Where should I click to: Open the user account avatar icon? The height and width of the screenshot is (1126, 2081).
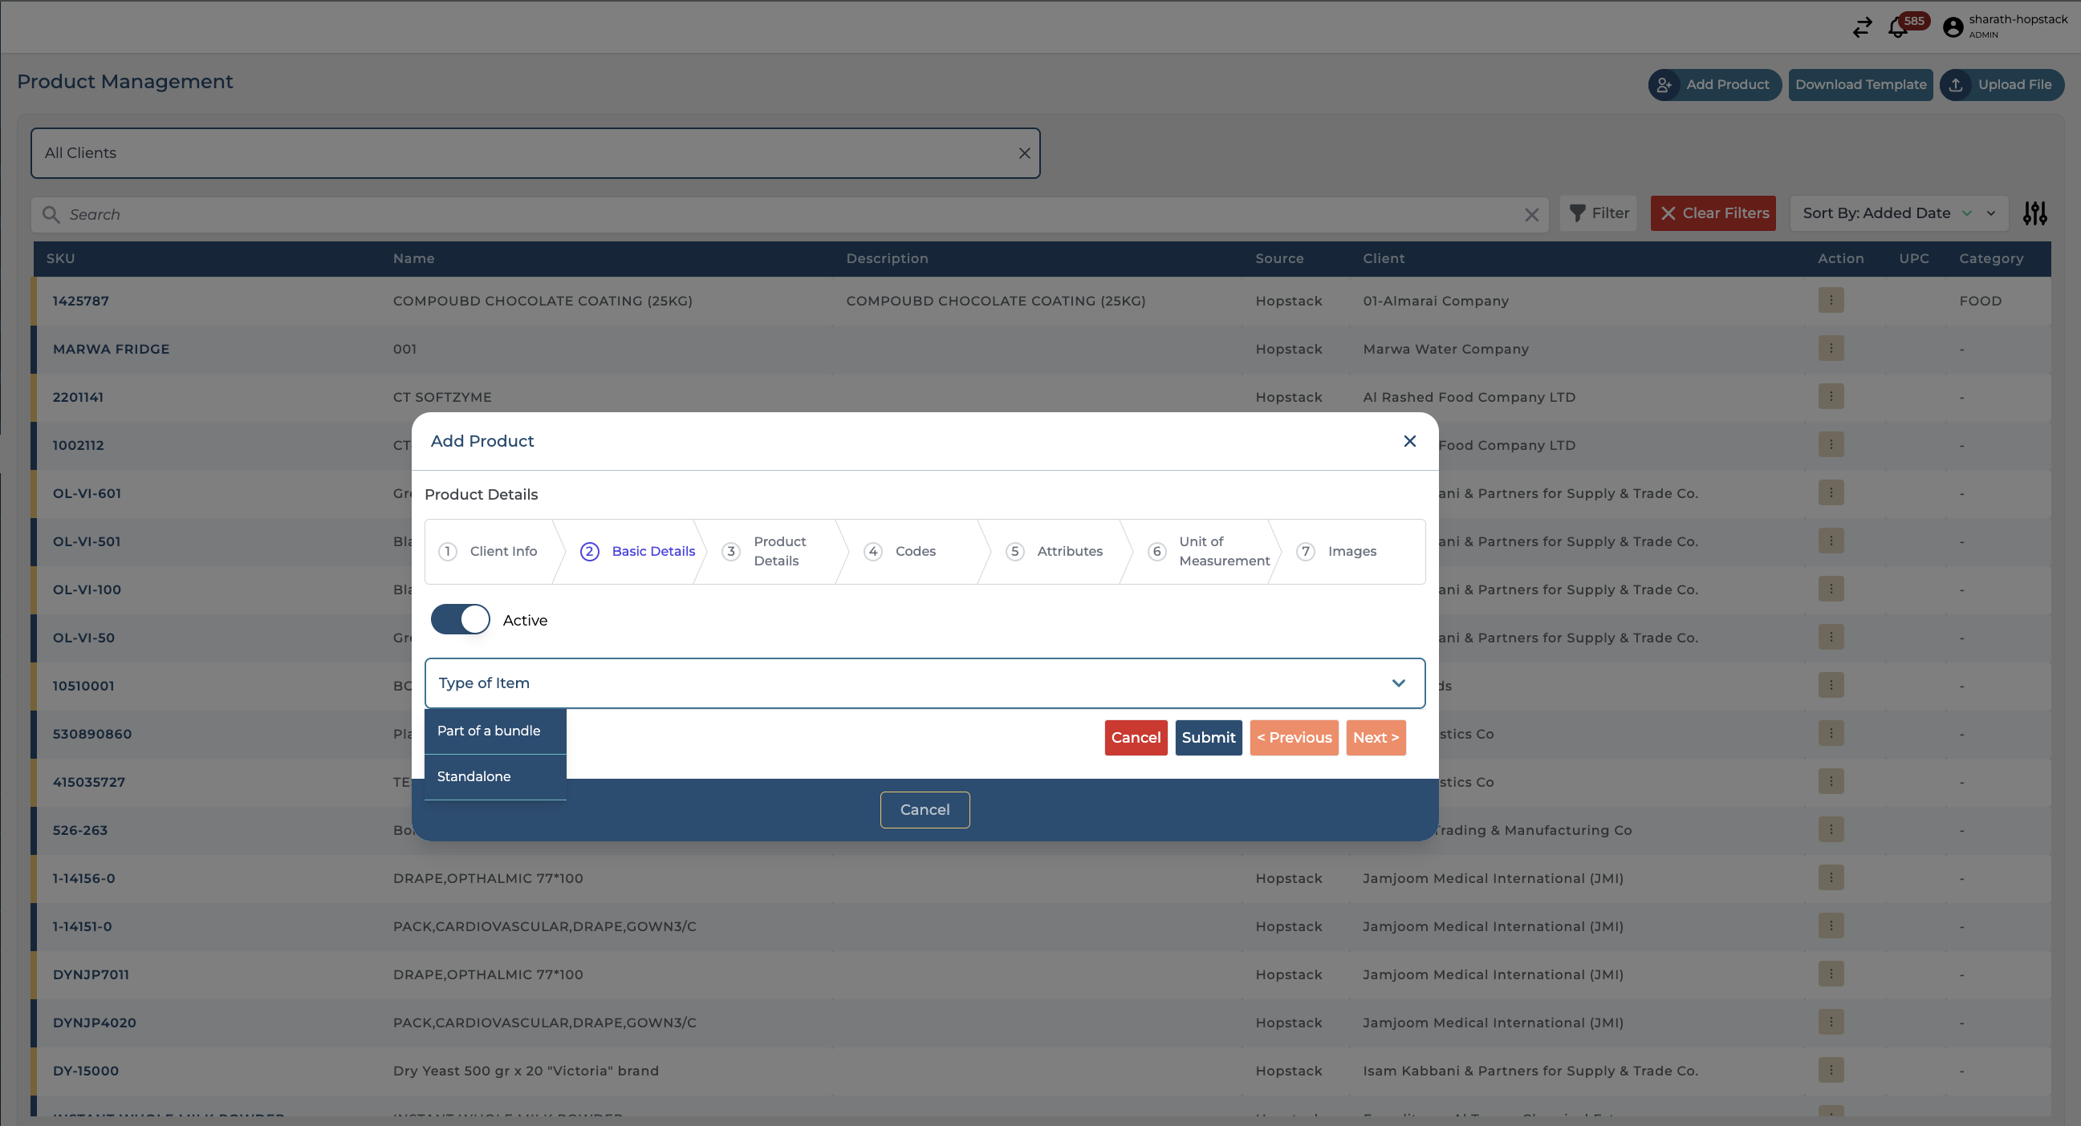tap(1953, 27)
